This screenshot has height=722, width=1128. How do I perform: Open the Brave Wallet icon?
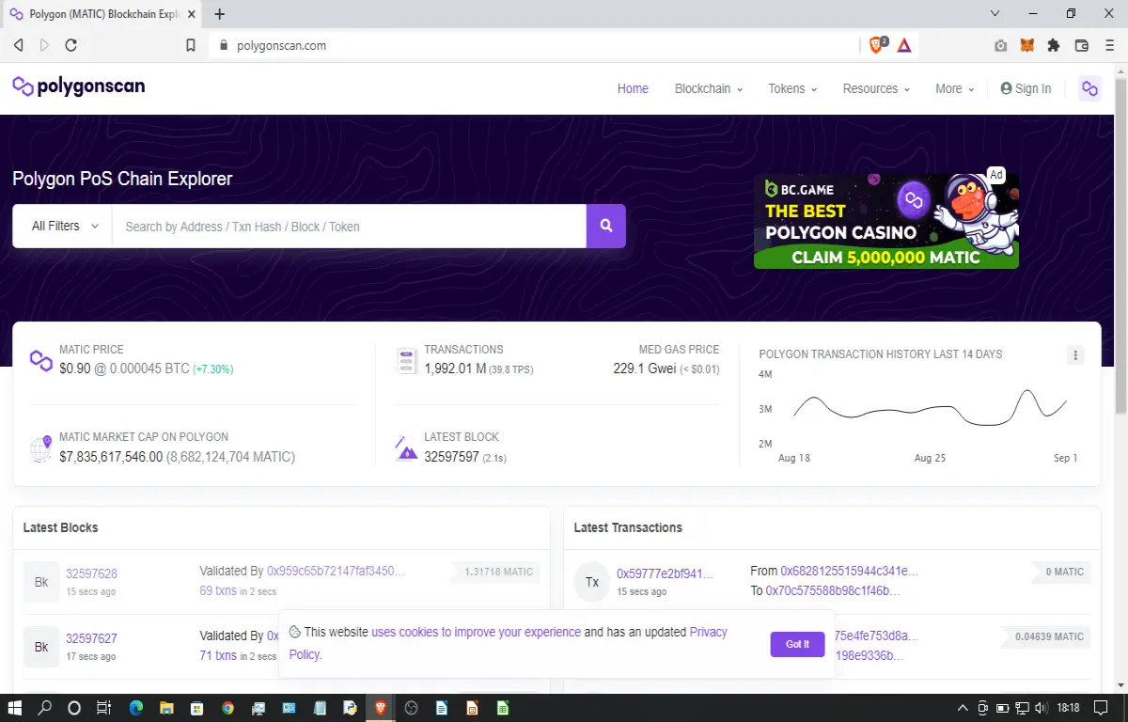[1082, 45]
